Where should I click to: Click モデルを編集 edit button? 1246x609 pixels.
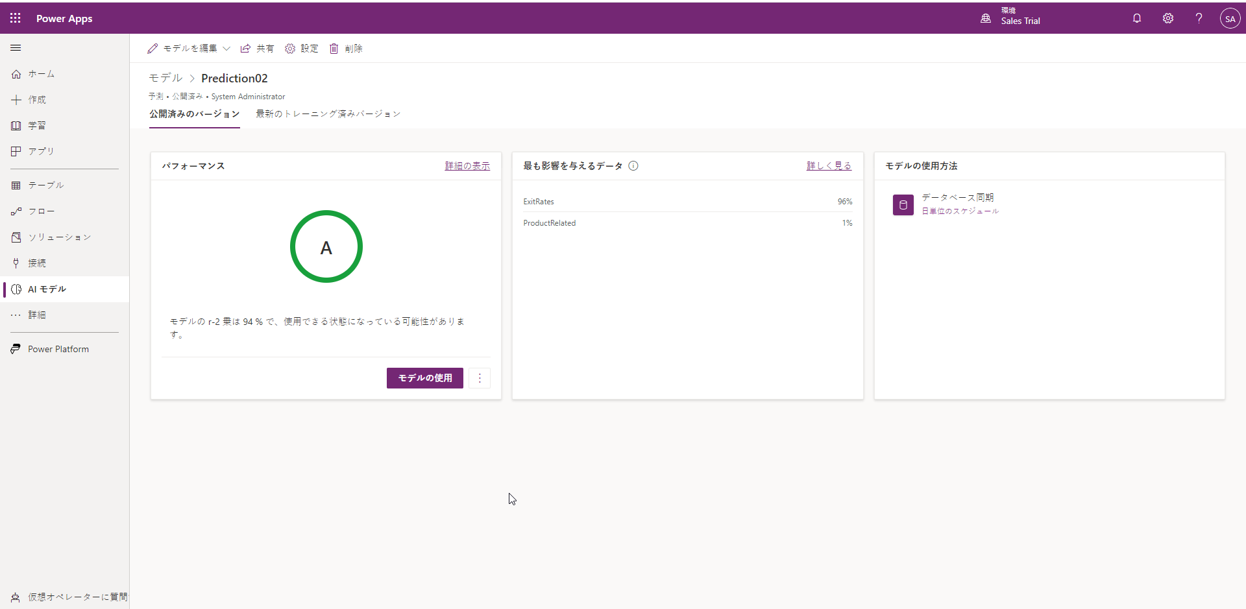pyautogui.click(x=182, y=49)
